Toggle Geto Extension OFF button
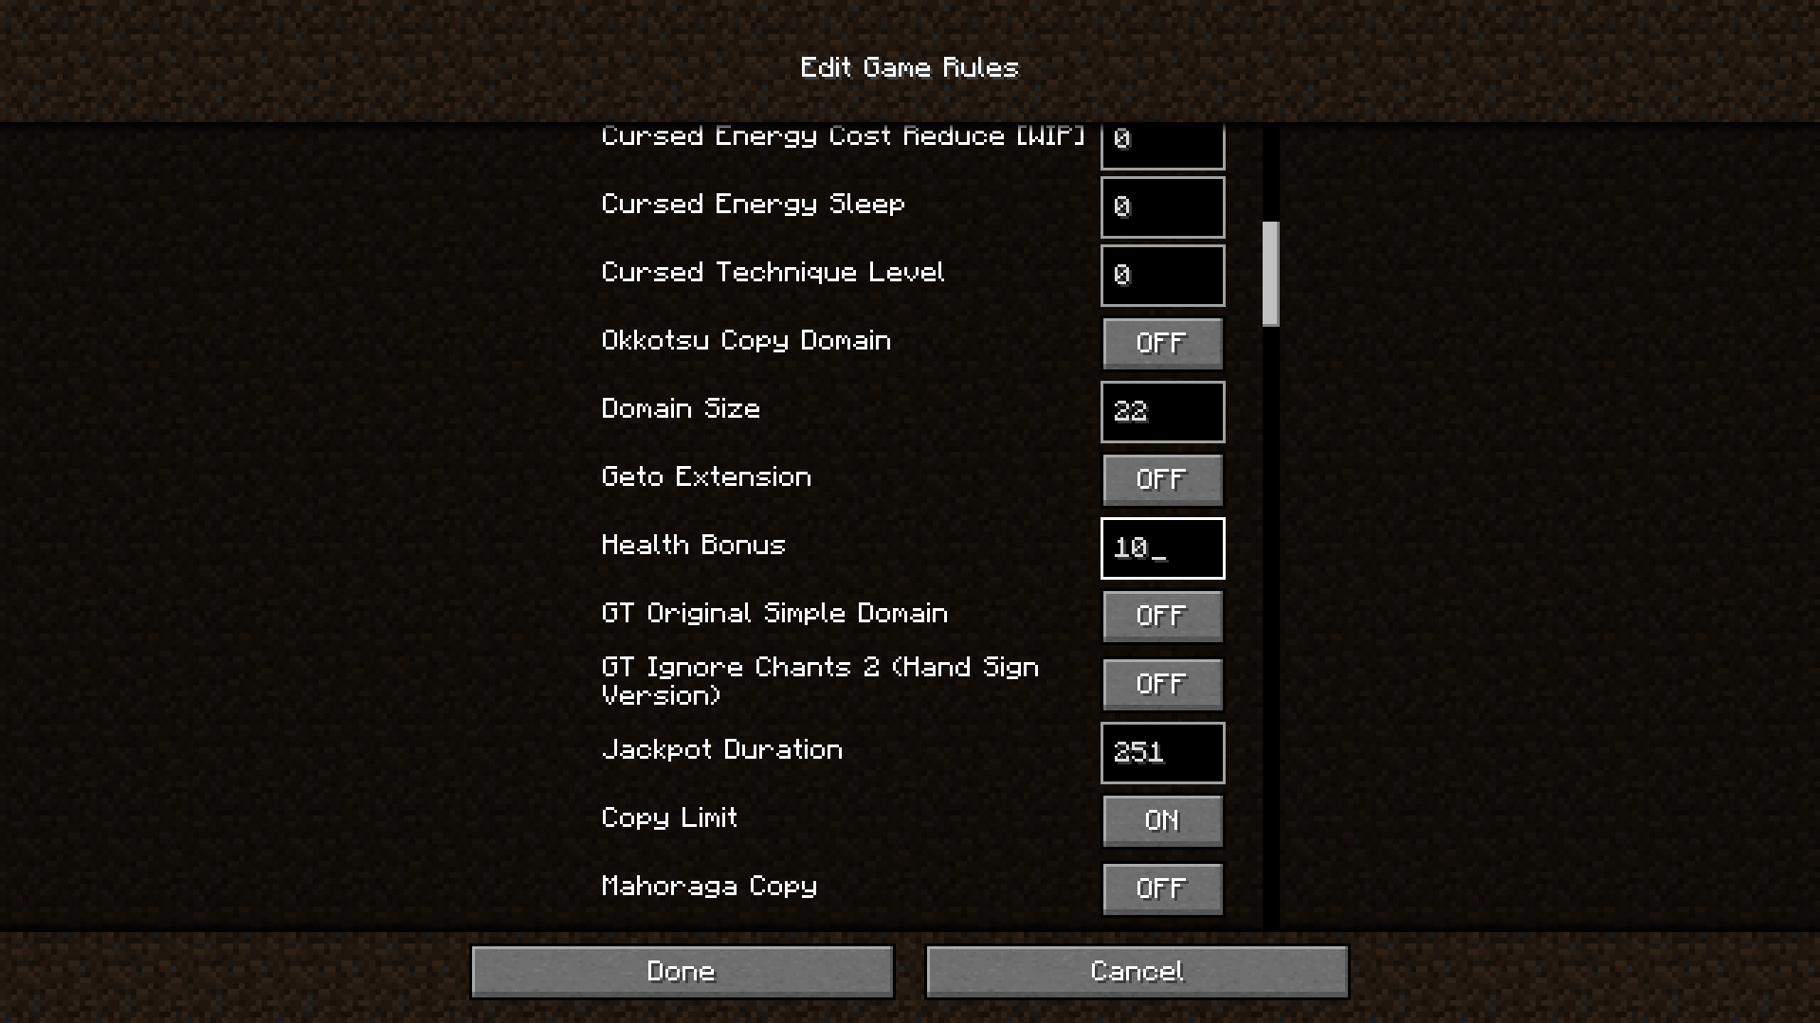Viewport: 1820px width, 1023px height. tap(1161, 479)
